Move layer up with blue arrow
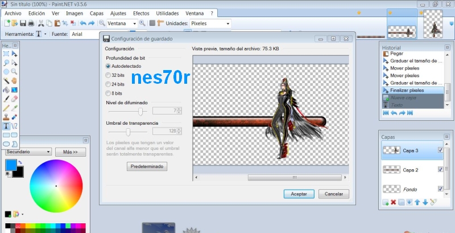Viewport: 455px width, 233px height. point(417,202)
